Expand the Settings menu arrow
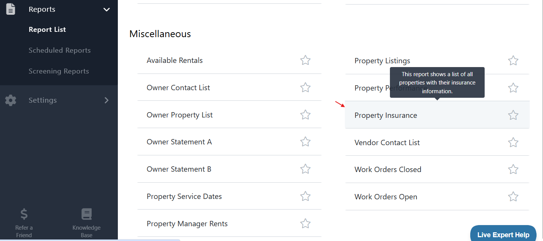The image size is (543, 241). [x=106, y=100]
